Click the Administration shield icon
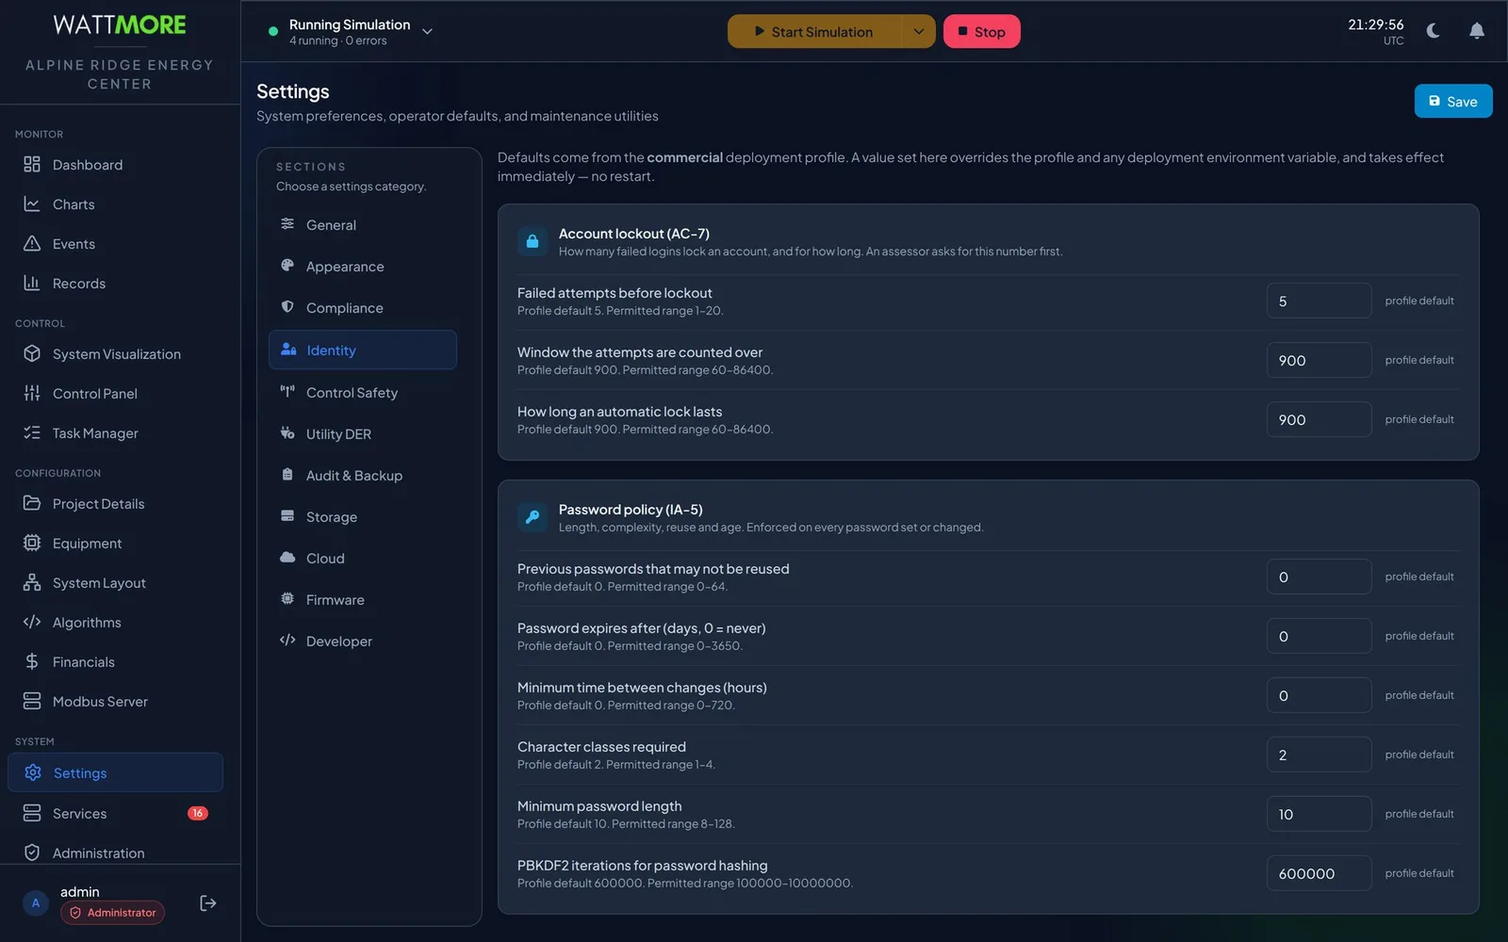Viewport: 1508px width, 942px height. pyautogui.click(x=32, y=853)
